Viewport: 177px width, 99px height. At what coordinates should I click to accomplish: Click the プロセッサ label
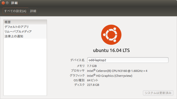point(78,71)
